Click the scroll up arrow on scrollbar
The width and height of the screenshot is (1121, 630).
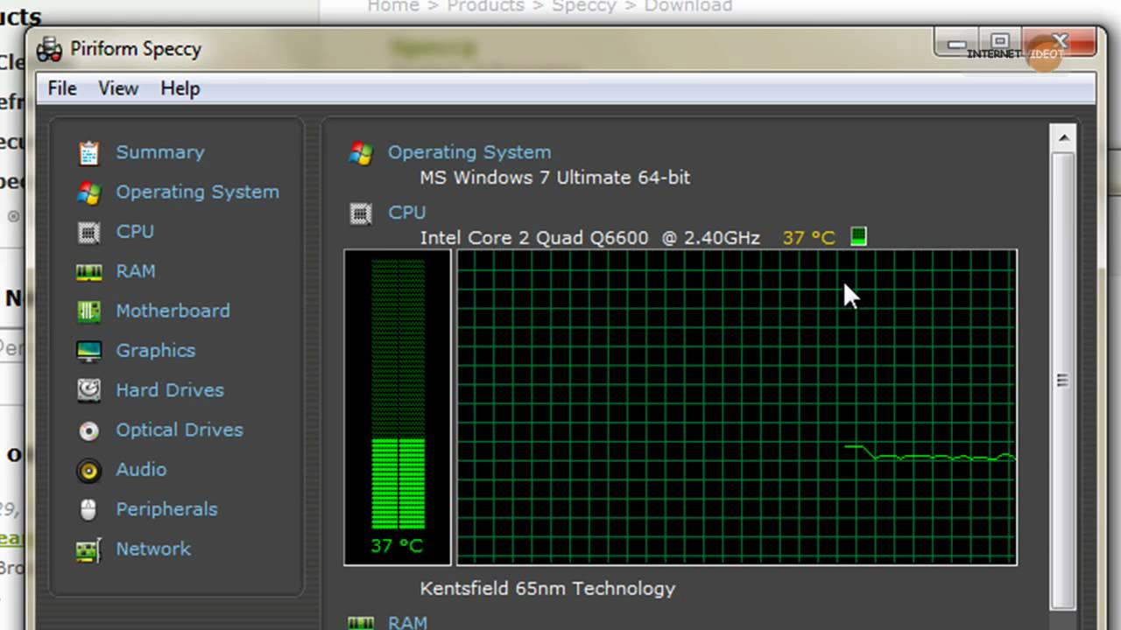point(1062,138)
